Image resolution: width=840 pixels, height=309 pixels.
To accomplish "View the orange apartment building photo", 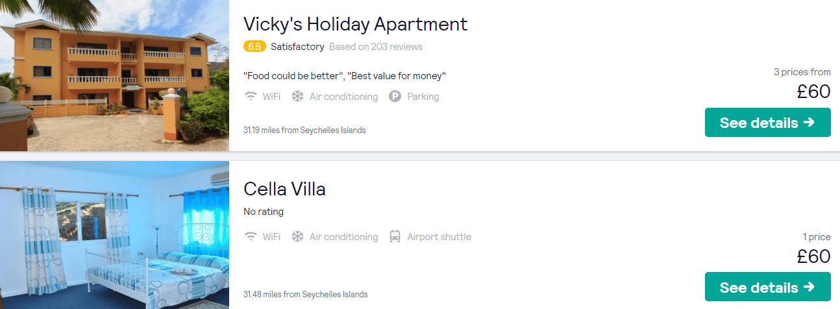I will tap(114, 75).
